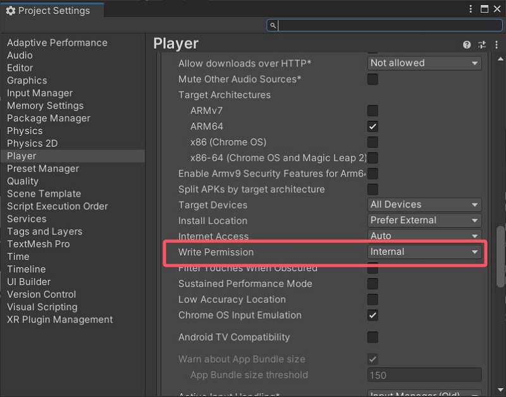
Task: Click the Project Settings gear icon
Action: (x=10, y=11)
